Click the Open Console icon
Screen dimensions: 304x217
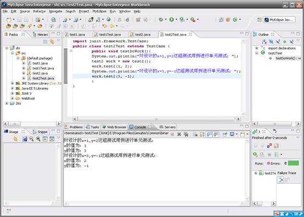(242, 134)
